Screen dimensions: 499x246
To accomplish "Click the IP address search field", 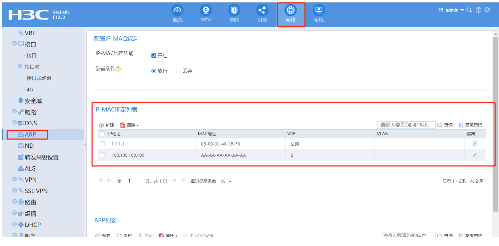I will click(406, 125).
